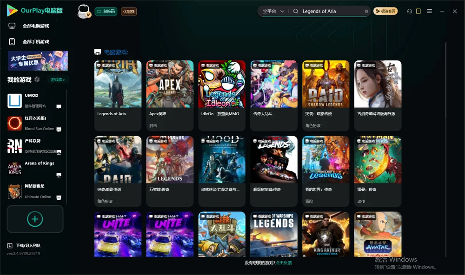The width and height of the screenshot is (465, 275).
Task: Open the 下载/导入列队 queue
Action: point(28,246)
